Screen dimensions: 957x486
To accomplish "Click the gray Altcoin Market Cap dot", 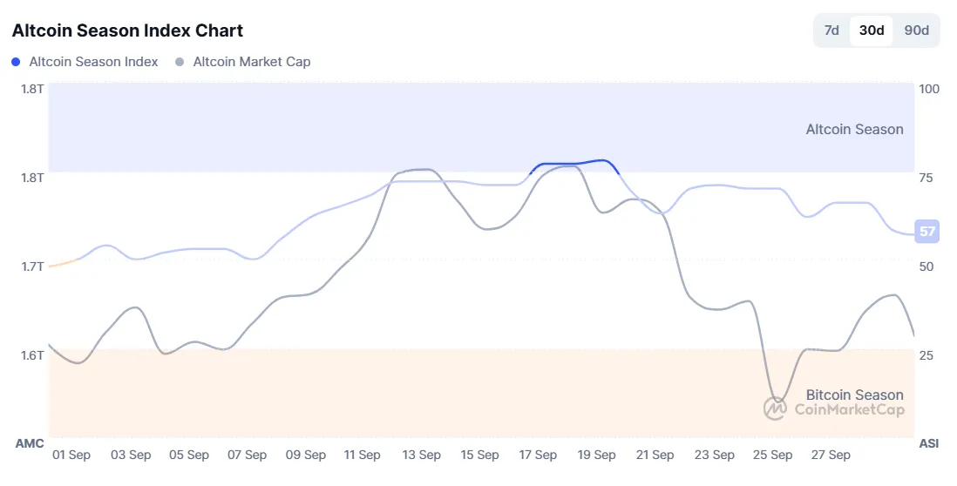I will click(180, 62).
